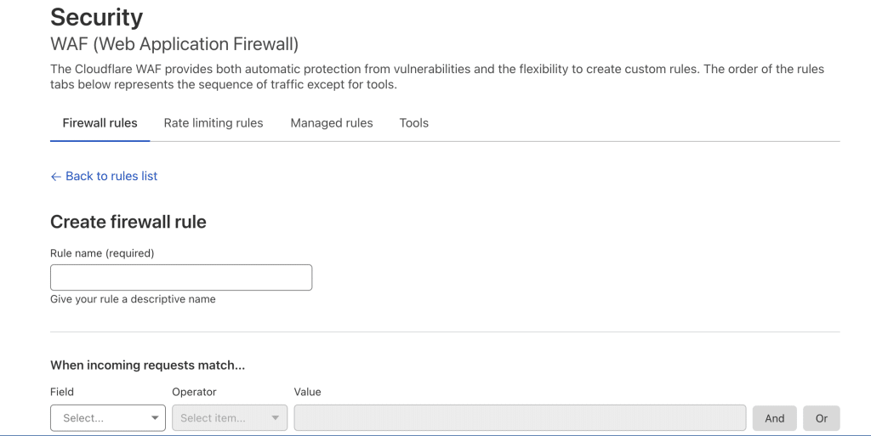Click the descriptive name helper text
The height and width of the screenshot is (436, 871).
point(133,299)
